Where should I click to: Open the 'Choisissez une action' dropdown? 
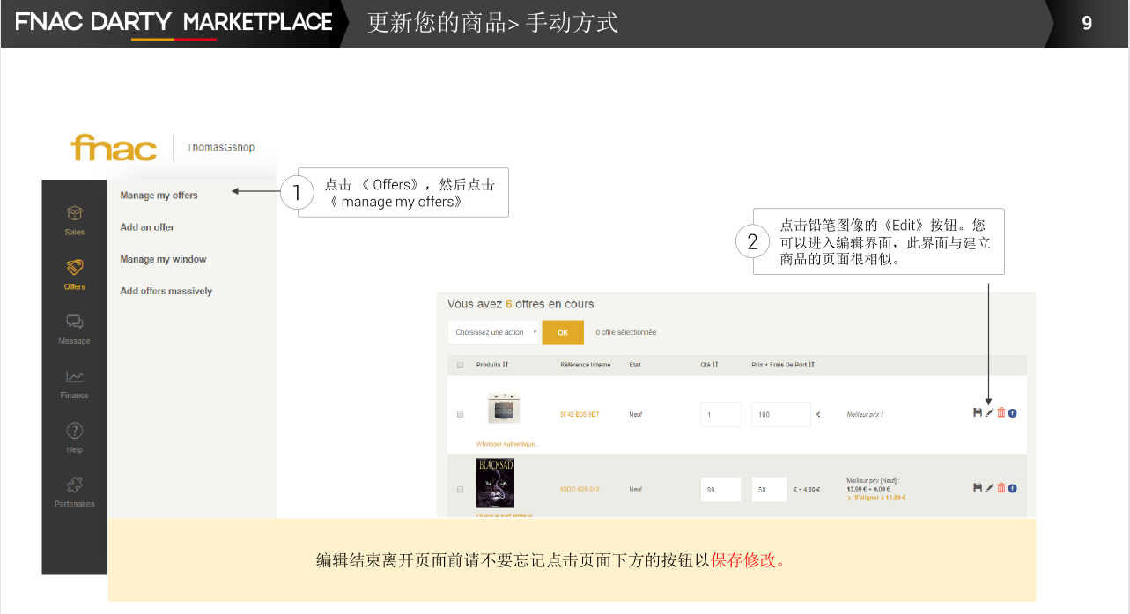494,332
